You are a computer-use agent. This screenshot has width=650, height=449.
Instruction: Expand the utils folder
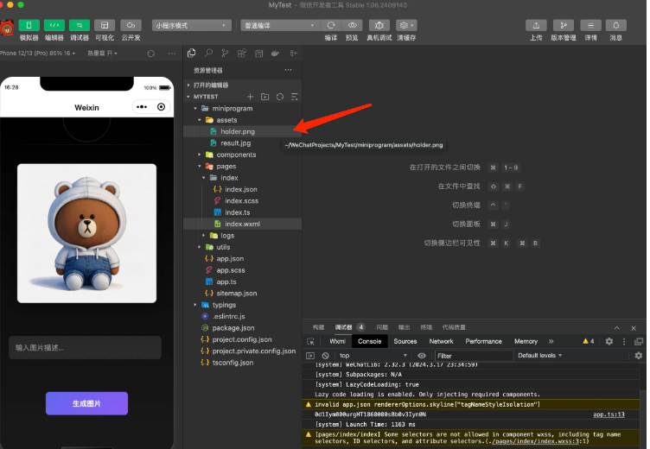243,247
